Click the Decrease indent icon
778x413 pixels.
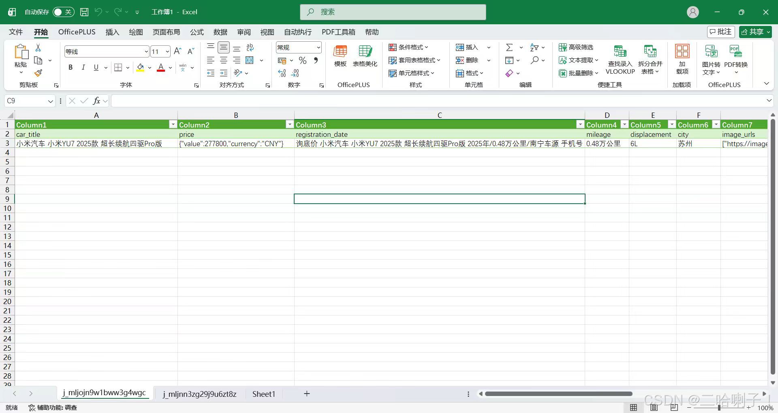pos(211,73)
